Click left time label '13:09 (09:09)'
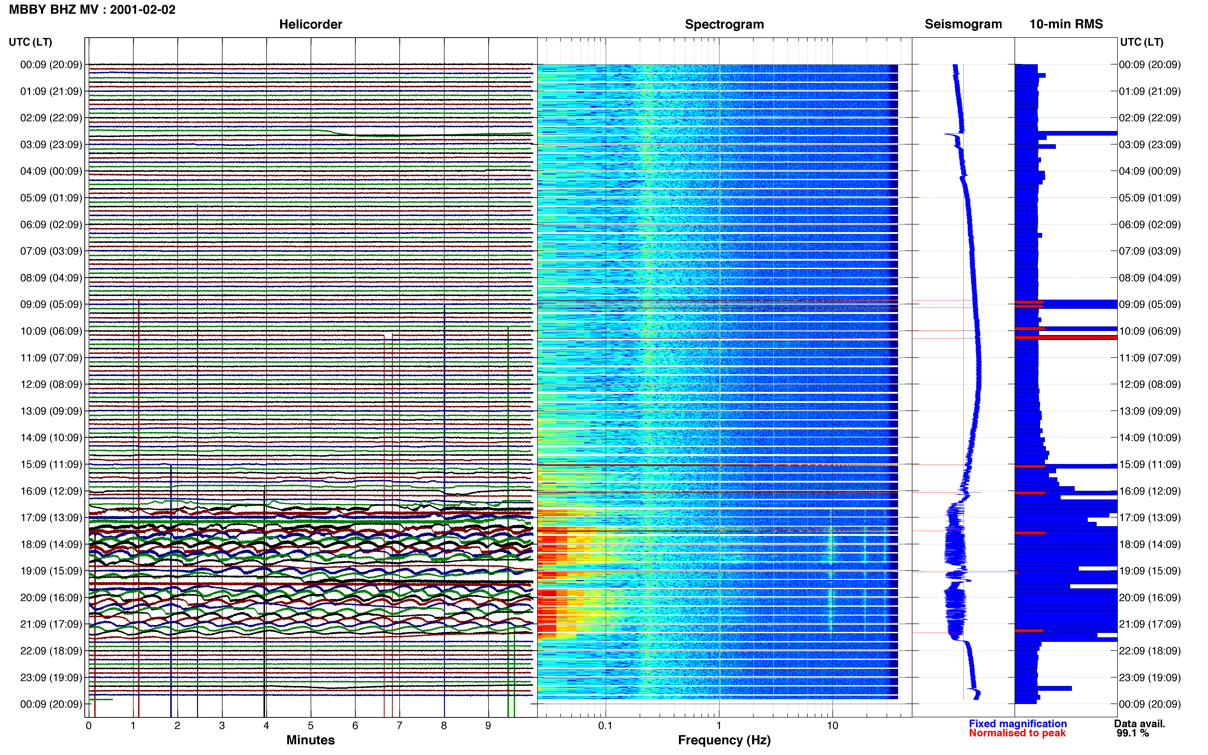 [51, 411]
